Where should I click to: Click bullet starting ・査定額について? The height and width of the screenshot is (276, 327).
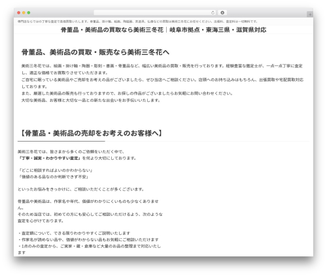point(74,233)
